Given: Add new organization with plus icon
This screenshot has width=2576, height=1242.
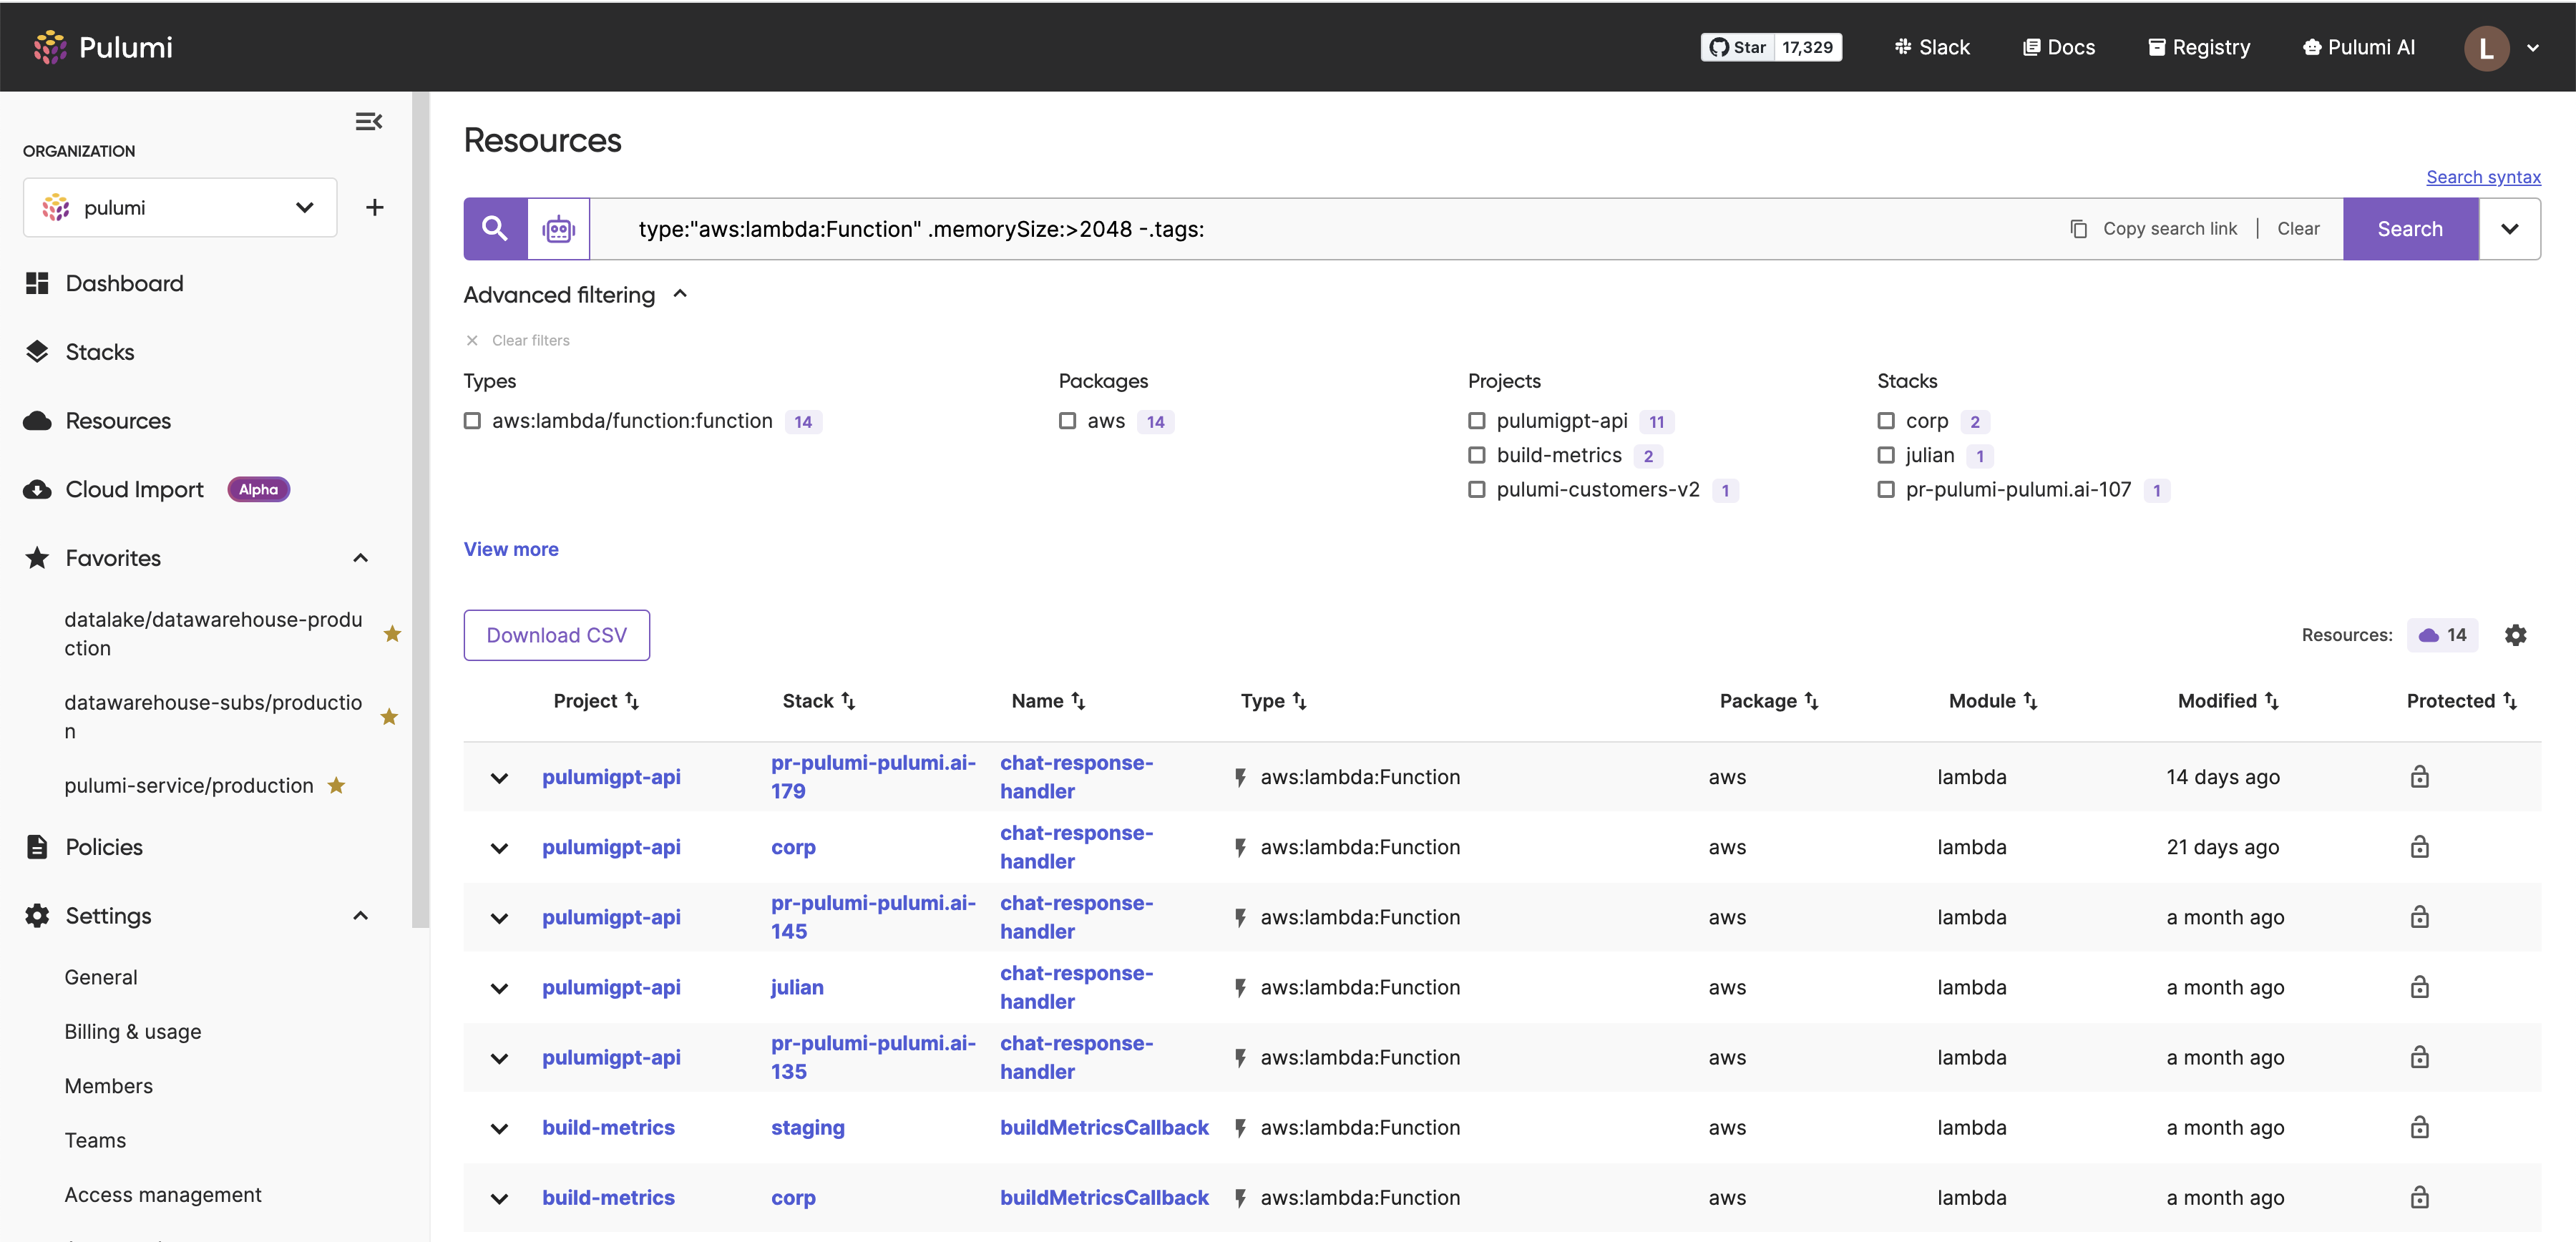Looking at the screenshot, I should pyautogui.click(x=375, y=207).
